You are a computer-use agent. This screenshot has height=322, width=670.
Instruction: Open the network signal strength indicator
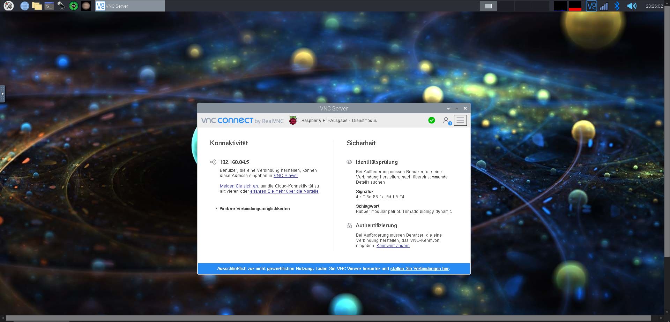[x=604, y=6]
